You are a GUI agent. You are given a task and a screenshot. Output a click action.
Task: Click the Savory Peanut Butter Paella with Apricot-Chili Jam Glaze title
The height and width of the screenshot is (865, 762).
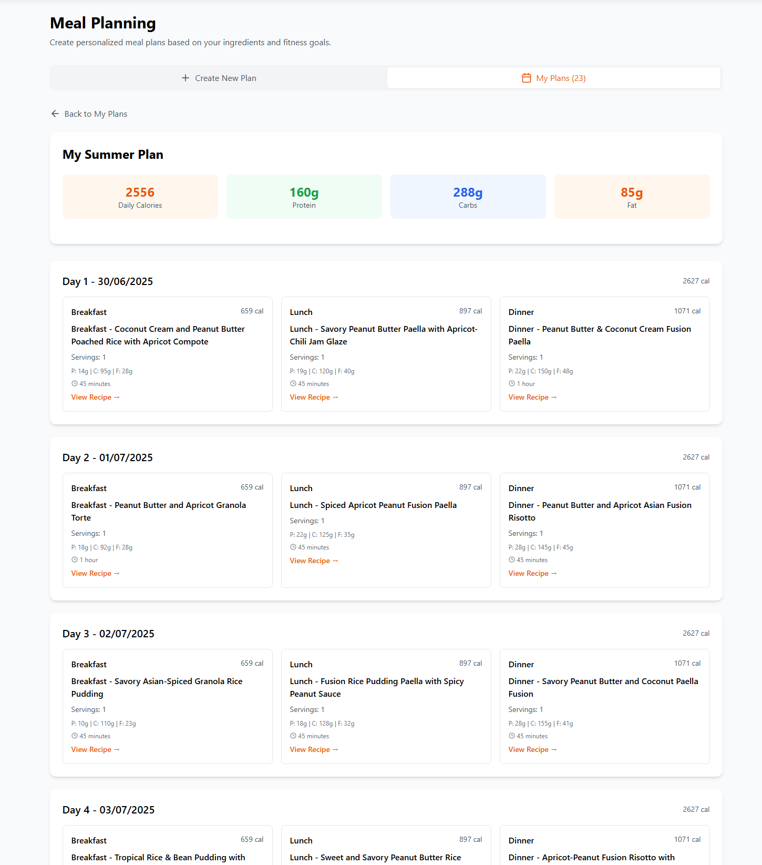[384, 335]
